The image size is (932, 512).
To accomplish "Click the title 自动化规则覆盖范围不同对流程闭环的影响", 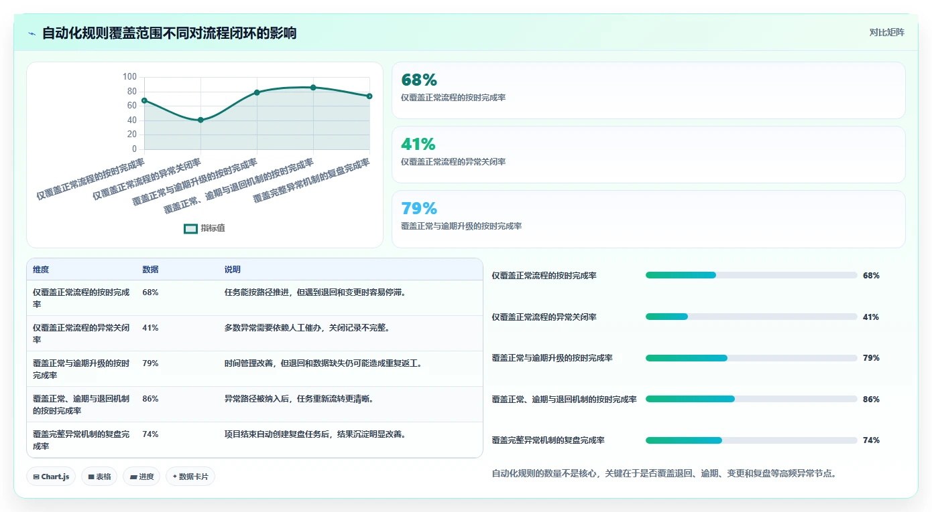I will 169,33.
